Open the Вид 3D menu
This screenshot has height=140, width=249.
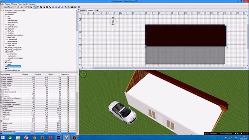point(25,4)
